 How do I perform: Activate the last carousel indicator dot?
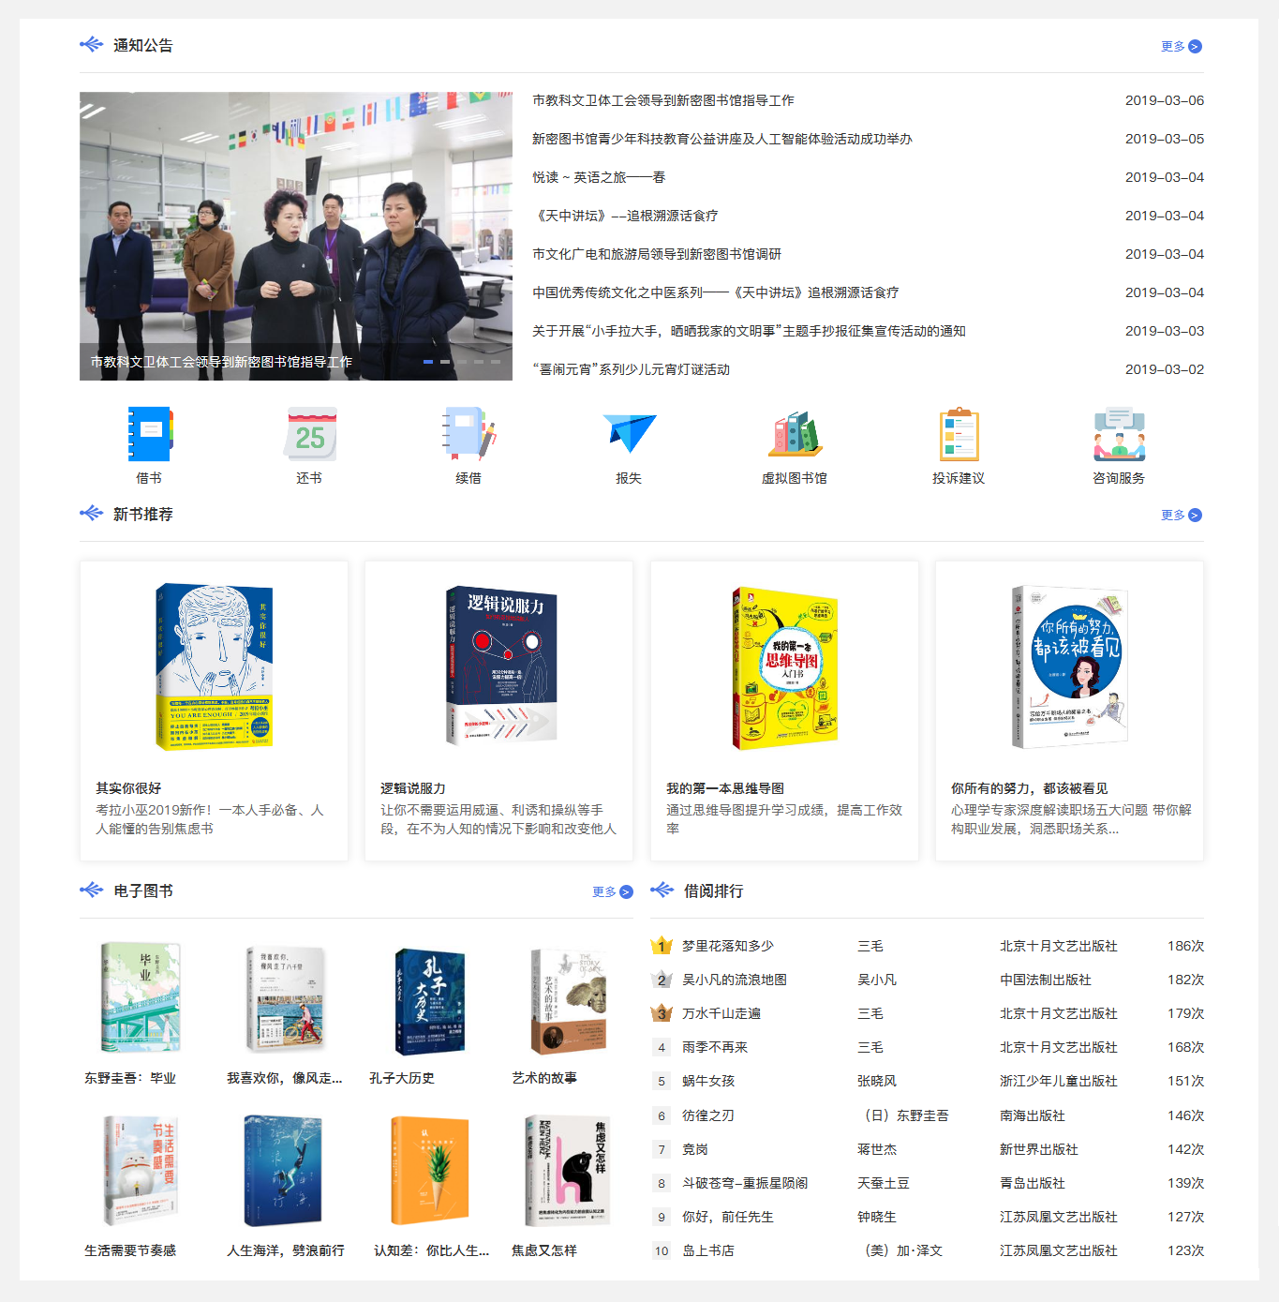496,362
